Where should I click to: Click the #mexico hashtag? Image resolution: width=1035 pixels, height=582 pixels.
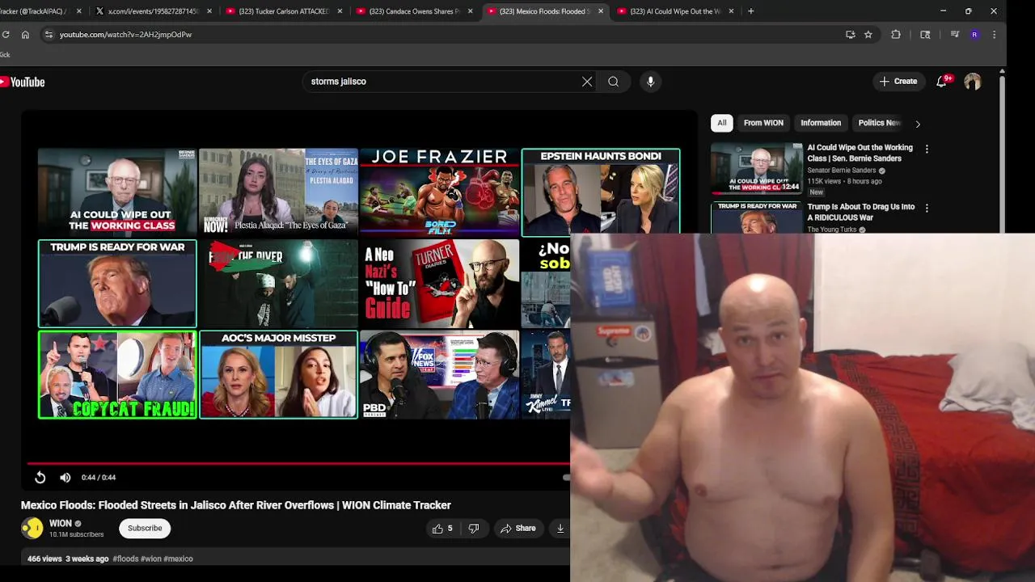pyautogui.click(x=179, y=559)
